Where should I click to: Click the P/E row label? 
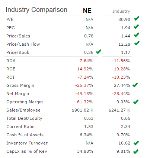click(10, 19)
